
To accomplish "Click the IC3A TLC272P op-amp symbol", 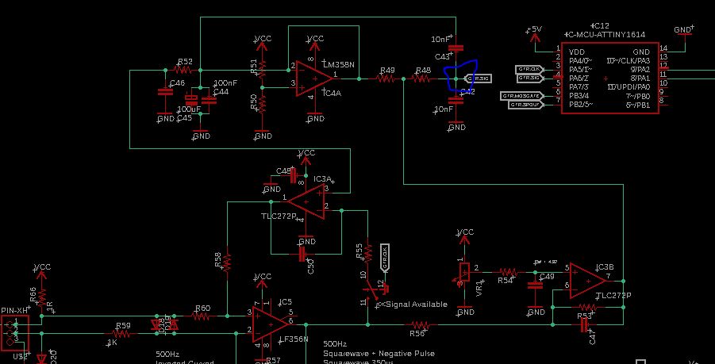I will pyautogui.click(x=306, y=201).
